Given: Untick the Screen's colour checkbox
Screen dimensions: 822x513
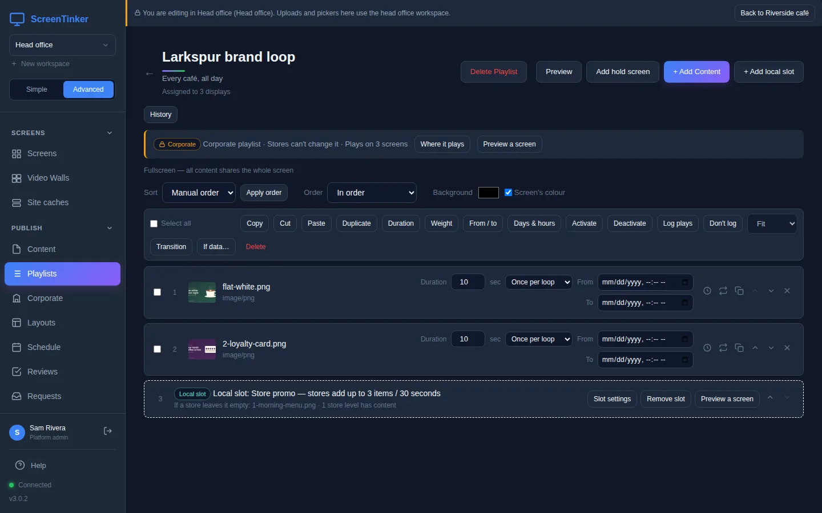Looking at the screenshot, I should [x=508, y=193].
